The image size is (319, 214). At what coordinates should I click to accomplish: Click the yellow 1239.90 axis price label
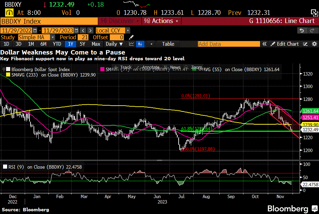pyautogui.click(x=310, y=125)
